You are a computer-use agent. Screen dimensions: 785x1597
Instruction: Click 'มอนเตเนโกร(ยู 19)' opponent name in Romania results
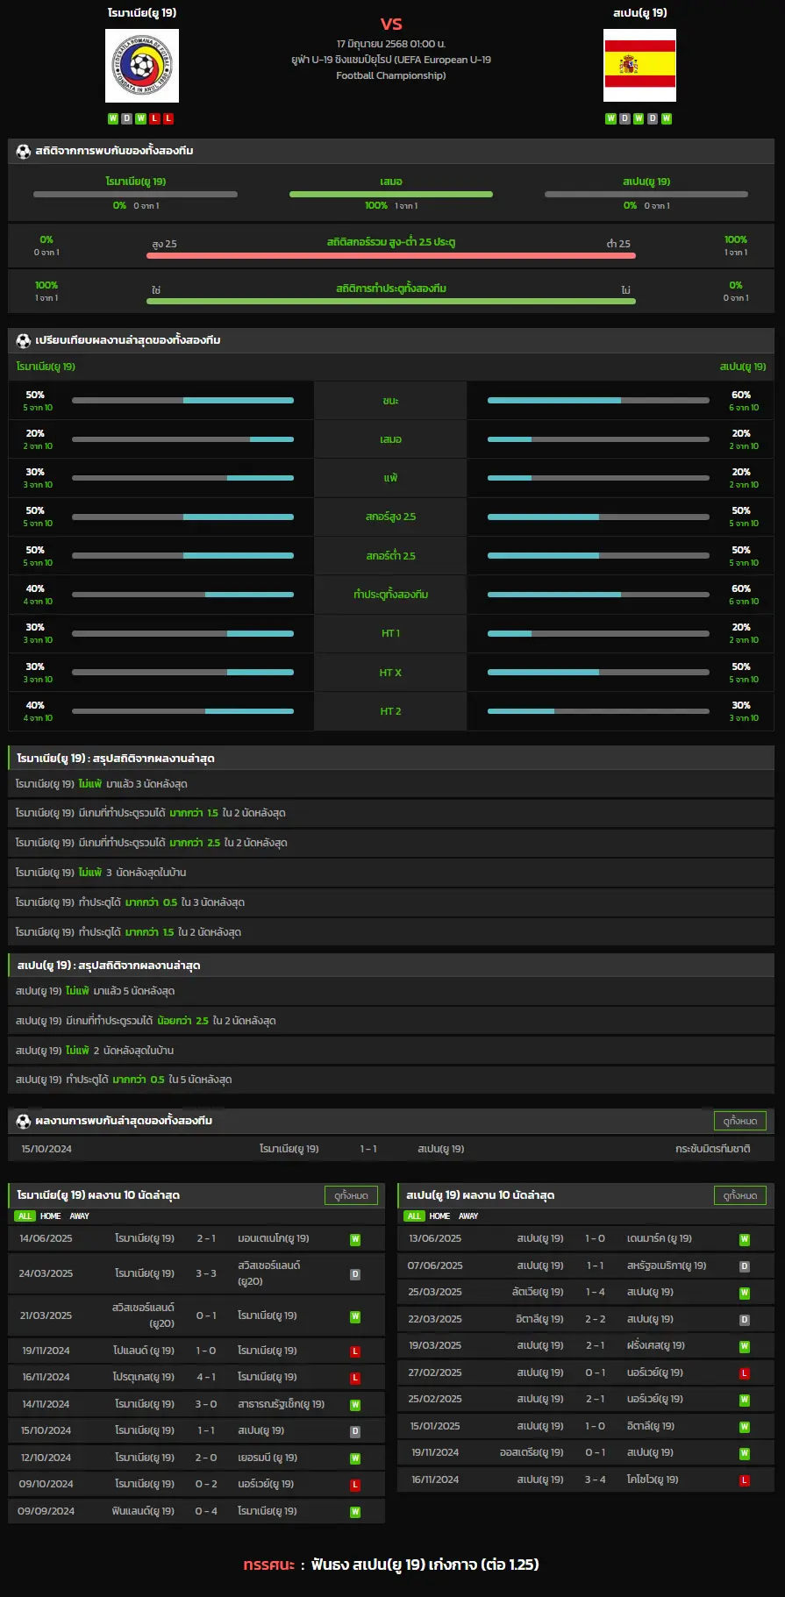pyautogui.click(x=274, y=1238)
